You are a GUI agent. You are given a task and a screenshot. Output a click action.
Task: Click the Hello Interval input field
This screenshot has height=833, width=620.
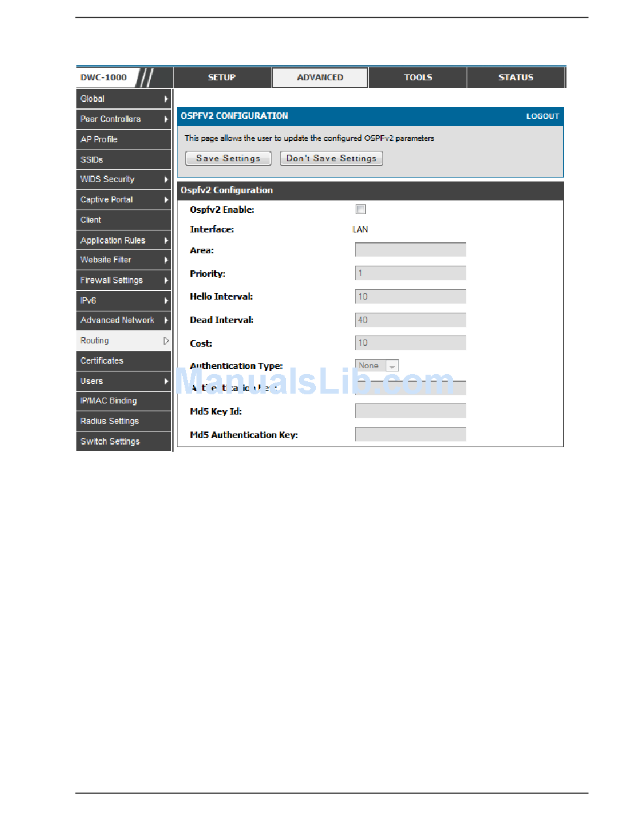tap(410, 297)
